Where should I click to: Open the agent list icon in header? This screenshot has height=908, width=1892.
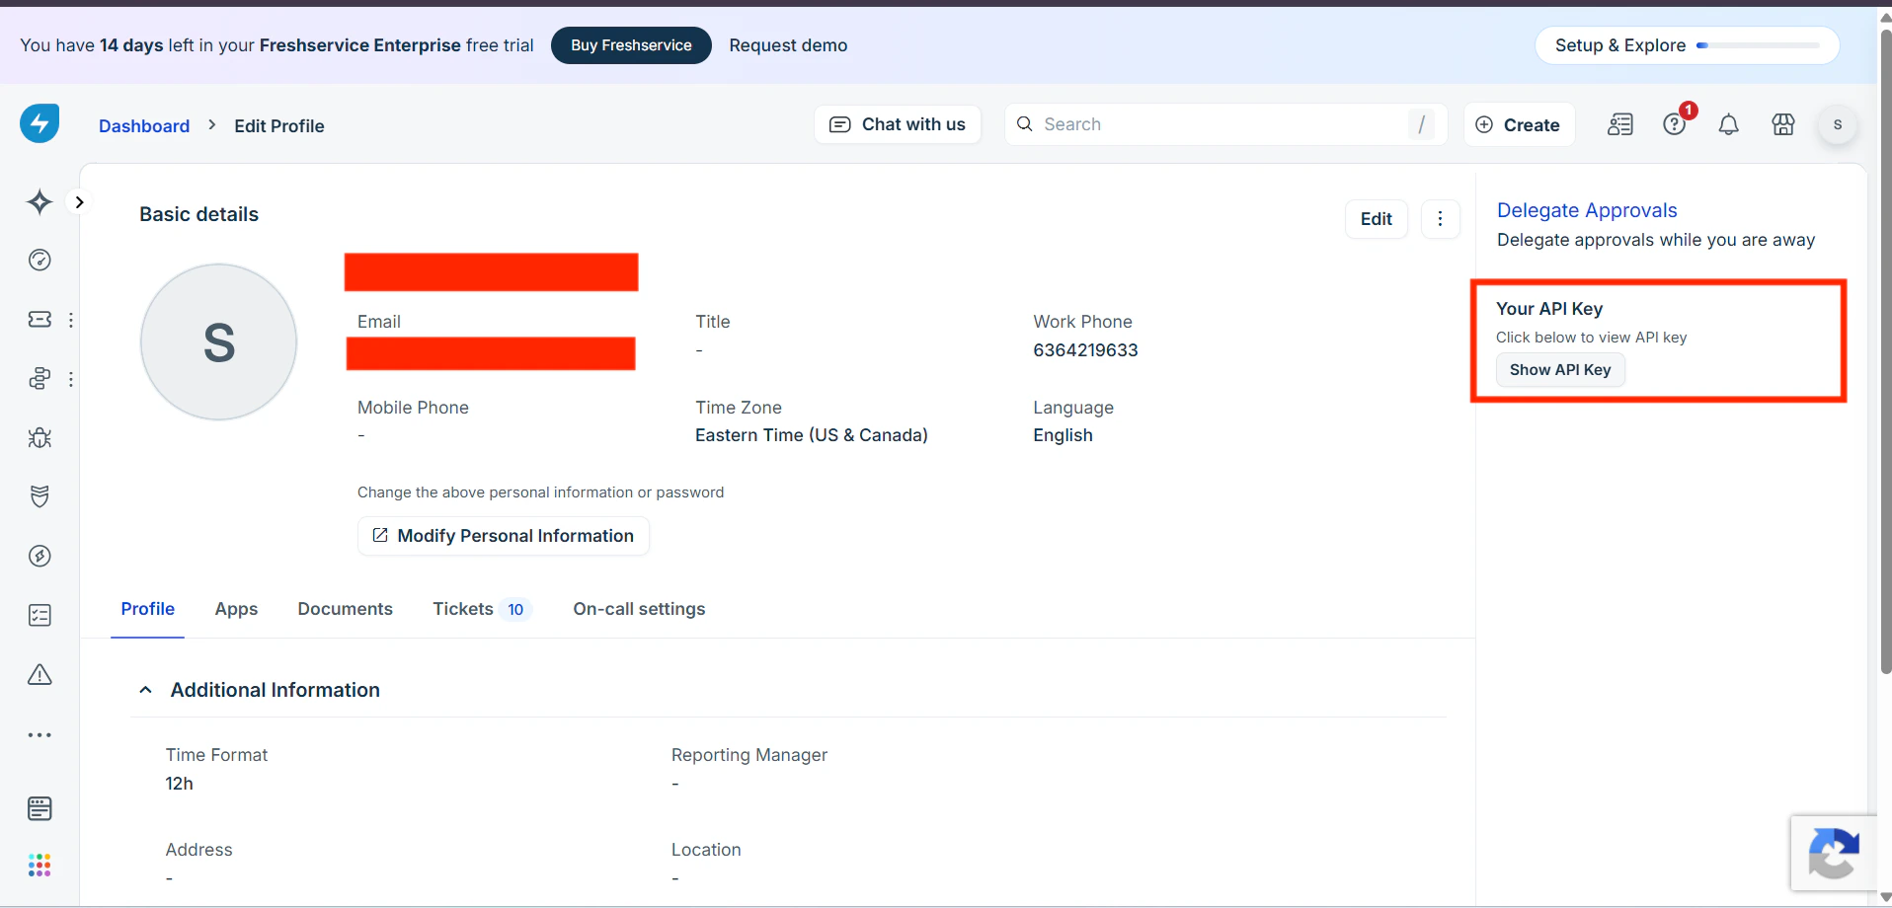pos(1620,124)
